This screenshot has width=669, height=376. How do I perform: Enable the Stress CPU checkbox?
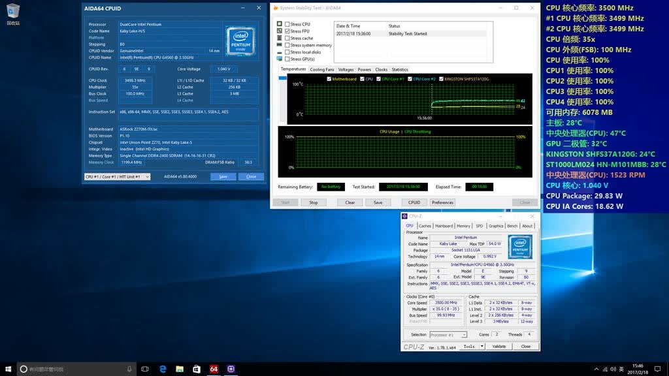pos(287,24)
